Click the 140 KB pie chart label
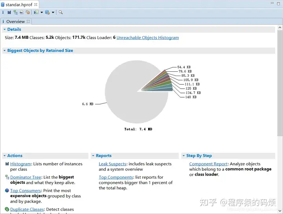 tap(191, 97)
